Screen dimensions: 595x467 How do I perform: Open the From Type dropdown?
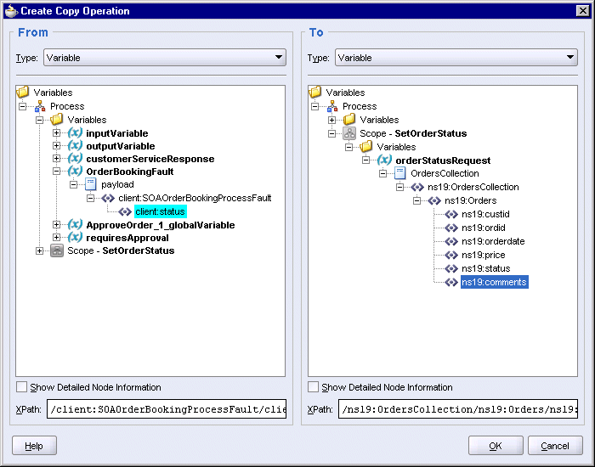pos(165,58)
